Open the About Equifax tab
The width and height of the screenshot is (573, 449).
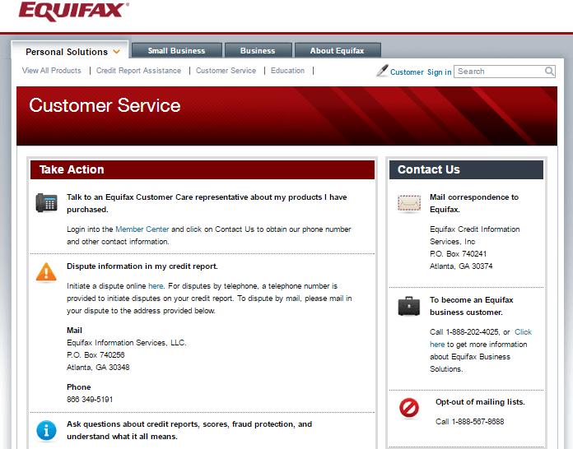click(338, 51)
